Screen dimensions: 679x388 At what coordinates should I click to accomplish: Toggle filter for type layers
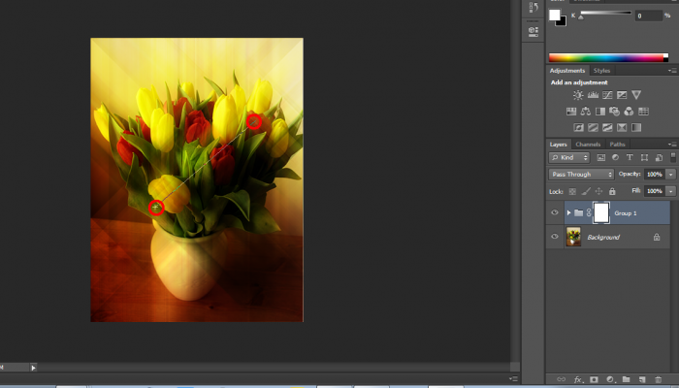[x=630, y=157]
